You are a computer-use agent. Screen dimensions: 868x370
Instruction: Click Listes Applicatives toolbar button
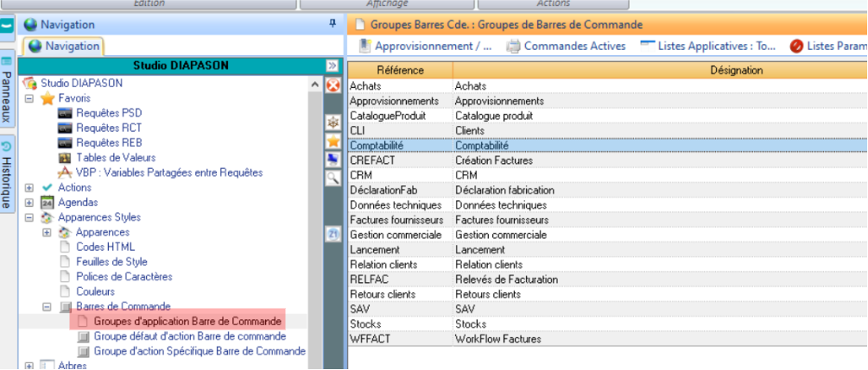[708, 46]
